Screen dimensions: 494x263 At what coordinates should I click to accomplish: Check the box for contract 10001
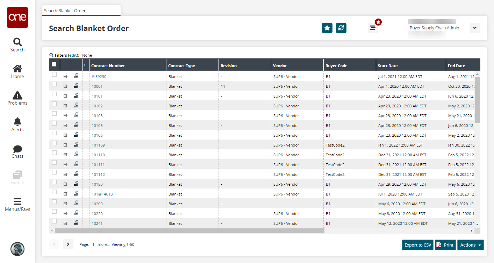[54, 84]
